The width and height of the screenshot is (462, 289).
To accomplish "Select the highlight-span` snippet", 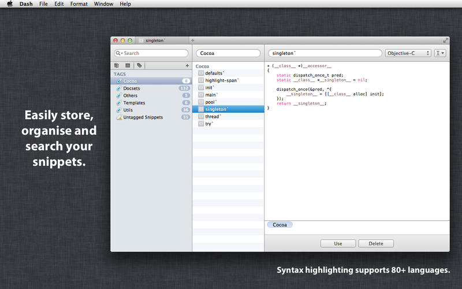I will coord(228,80).
